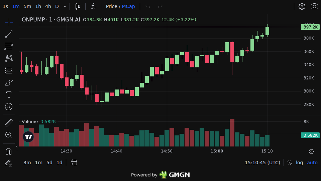The height and width of the screenshot is (181, 321).
Task: Click the Volume indicator label
Action: click(x=30, y=121)
